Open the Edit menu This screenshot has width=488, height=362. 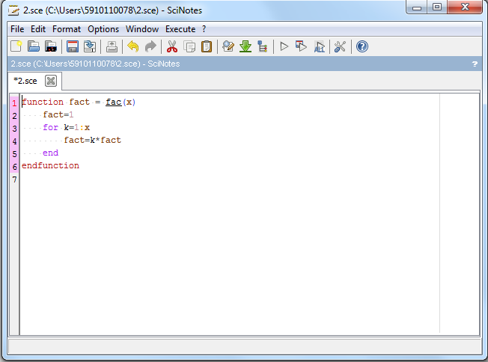click(x=38, y=29)
